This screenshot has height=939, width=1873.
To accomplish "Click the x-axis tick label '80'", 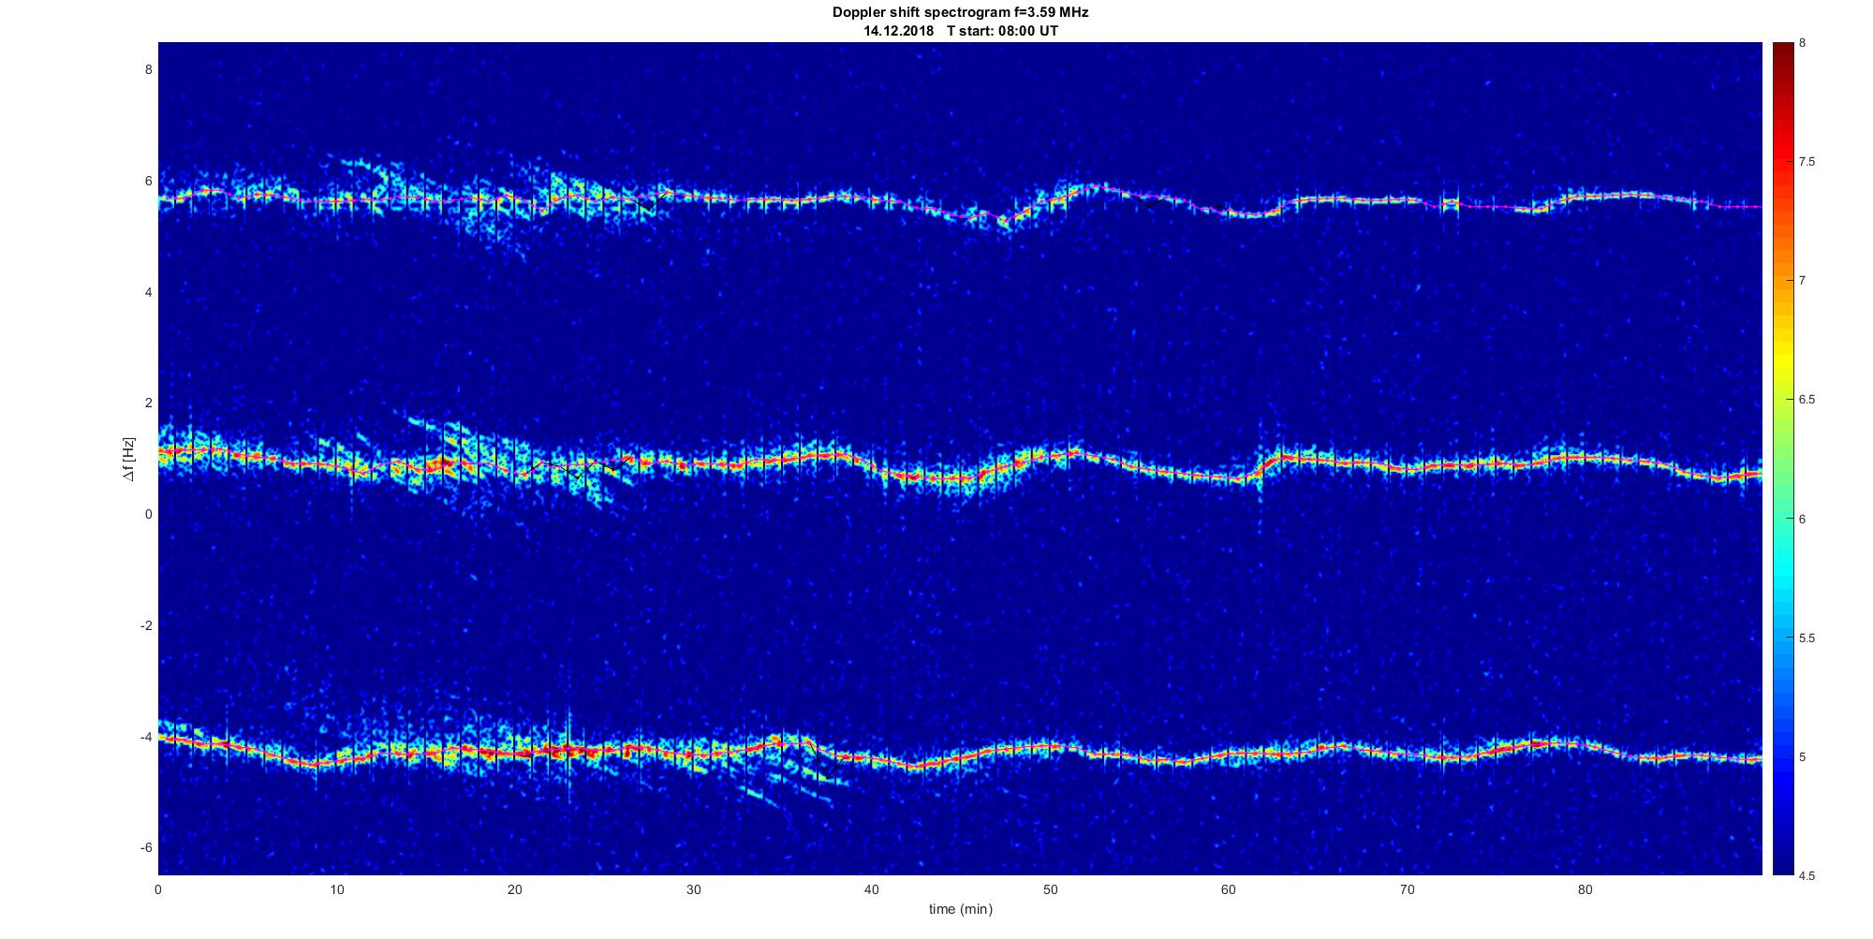I will 1585,890.
